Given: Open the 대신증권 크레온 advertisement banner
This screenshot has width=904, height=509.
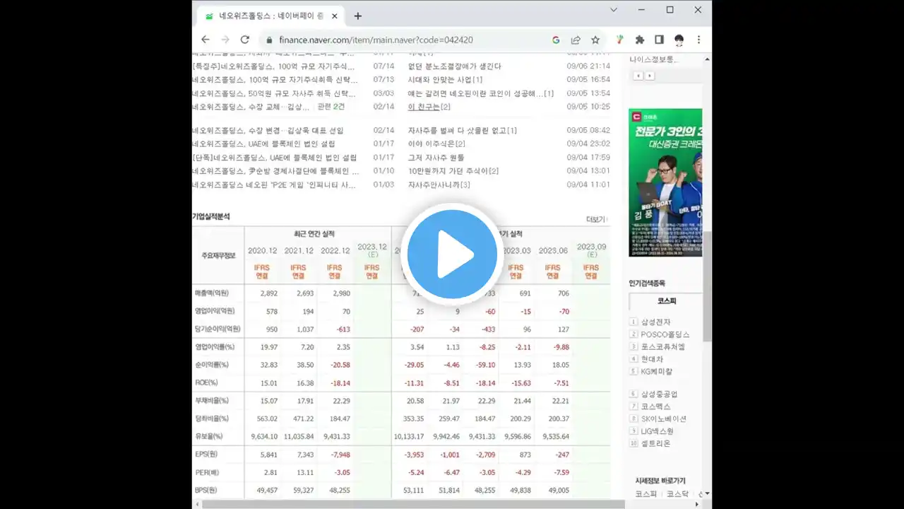Looking at the screenshot, I should pos(665,182).
